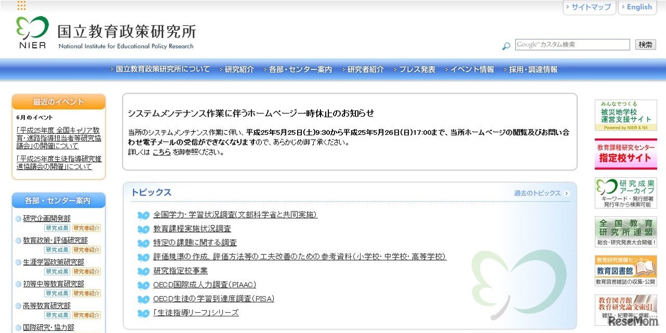Screen dimensions: 666x333
Task: Click the Google custom search field
Action: tap(572, 45)
